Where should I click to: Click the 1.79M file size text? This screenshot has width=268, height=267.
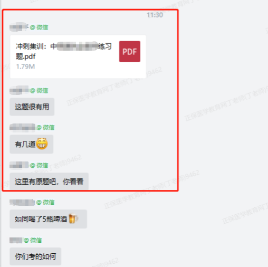coord(25,66)
